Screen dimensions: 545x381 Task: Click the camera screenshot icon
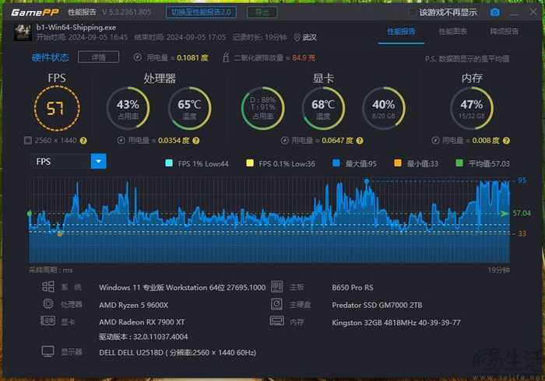point(494,12)
